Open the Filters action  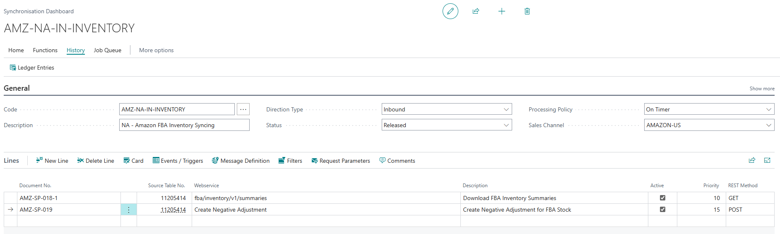tap(290, 161)
